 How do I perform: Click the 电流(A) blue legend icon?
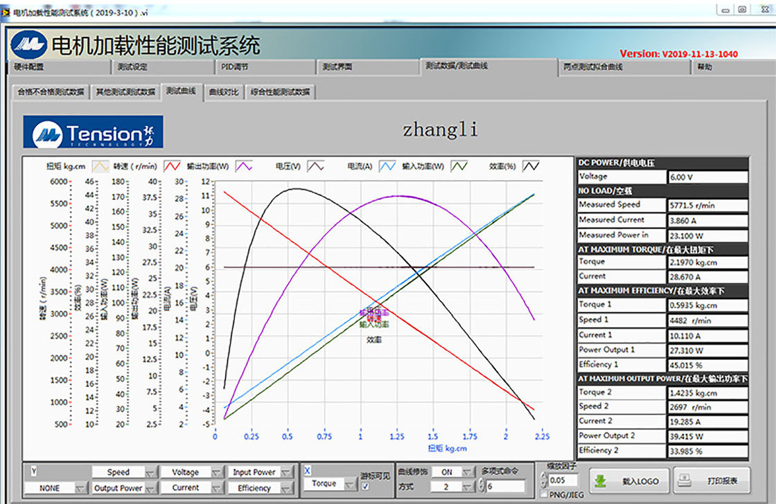coord(387,166)
